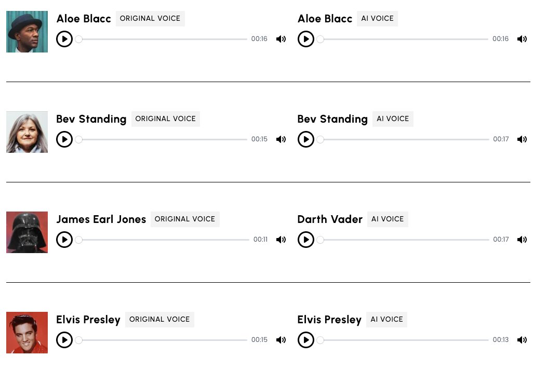Play Bev Standing original voice clip
The width and height of the screenshot is (547, 369).
64,139
